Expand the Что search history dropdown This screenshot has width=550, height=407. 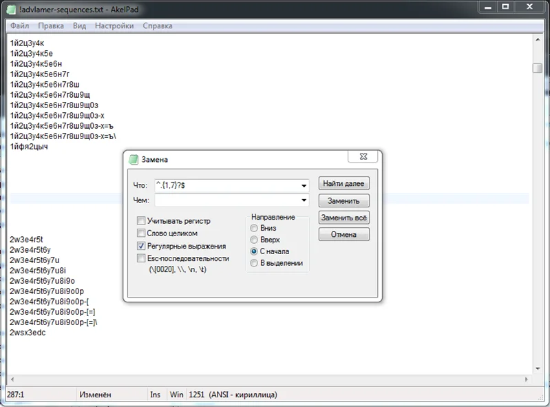click(304, 185)
